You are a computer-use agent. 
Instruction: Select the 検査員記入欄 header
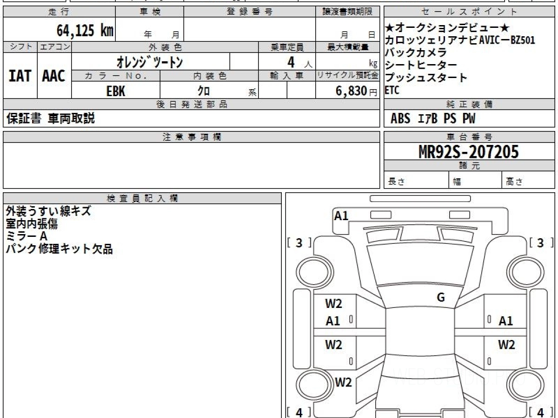[x=142, y=198]
